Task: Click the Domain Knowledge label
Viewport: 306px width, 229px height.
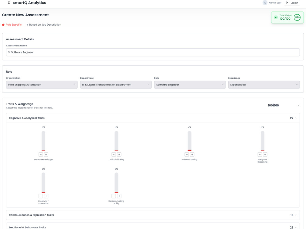Action: (43, 160)
